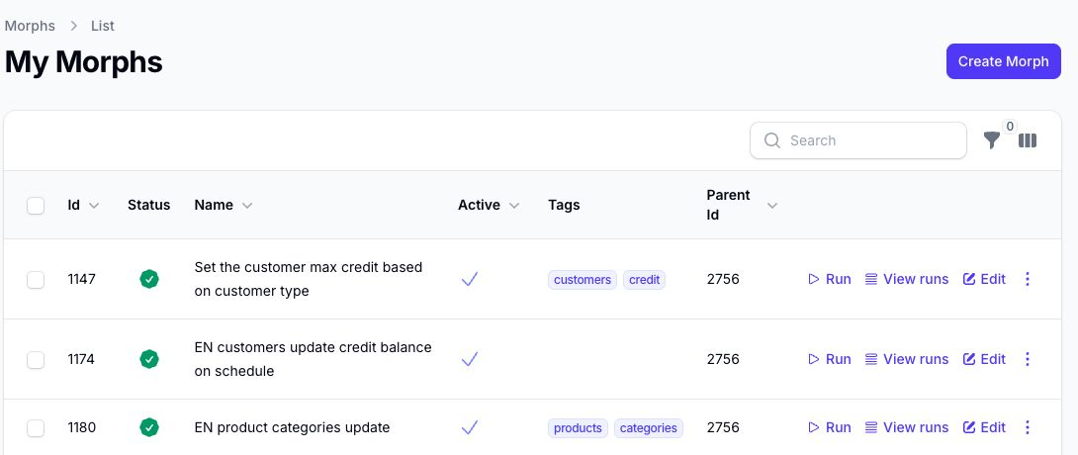Open 'Set the customer max credit' morph
This screenshot has width=1078, height=455.
pyautogui.click(x=309, y=279)
